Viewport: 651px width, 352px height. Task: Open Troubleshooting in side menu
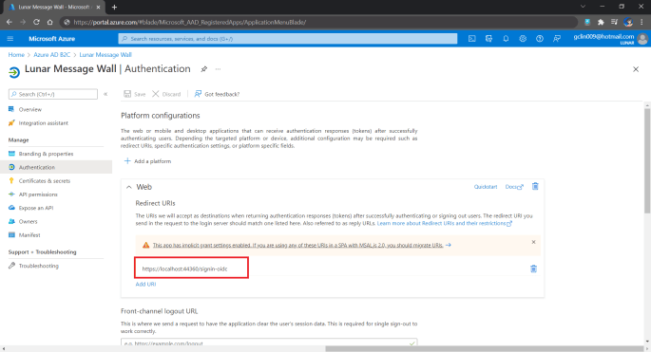point(38,266)
